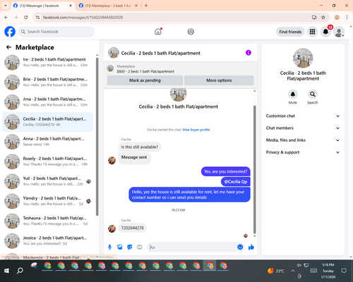Screen dimensions: 353x282
Task: Open Chrome three-dot menu
Action: point(347,17)
